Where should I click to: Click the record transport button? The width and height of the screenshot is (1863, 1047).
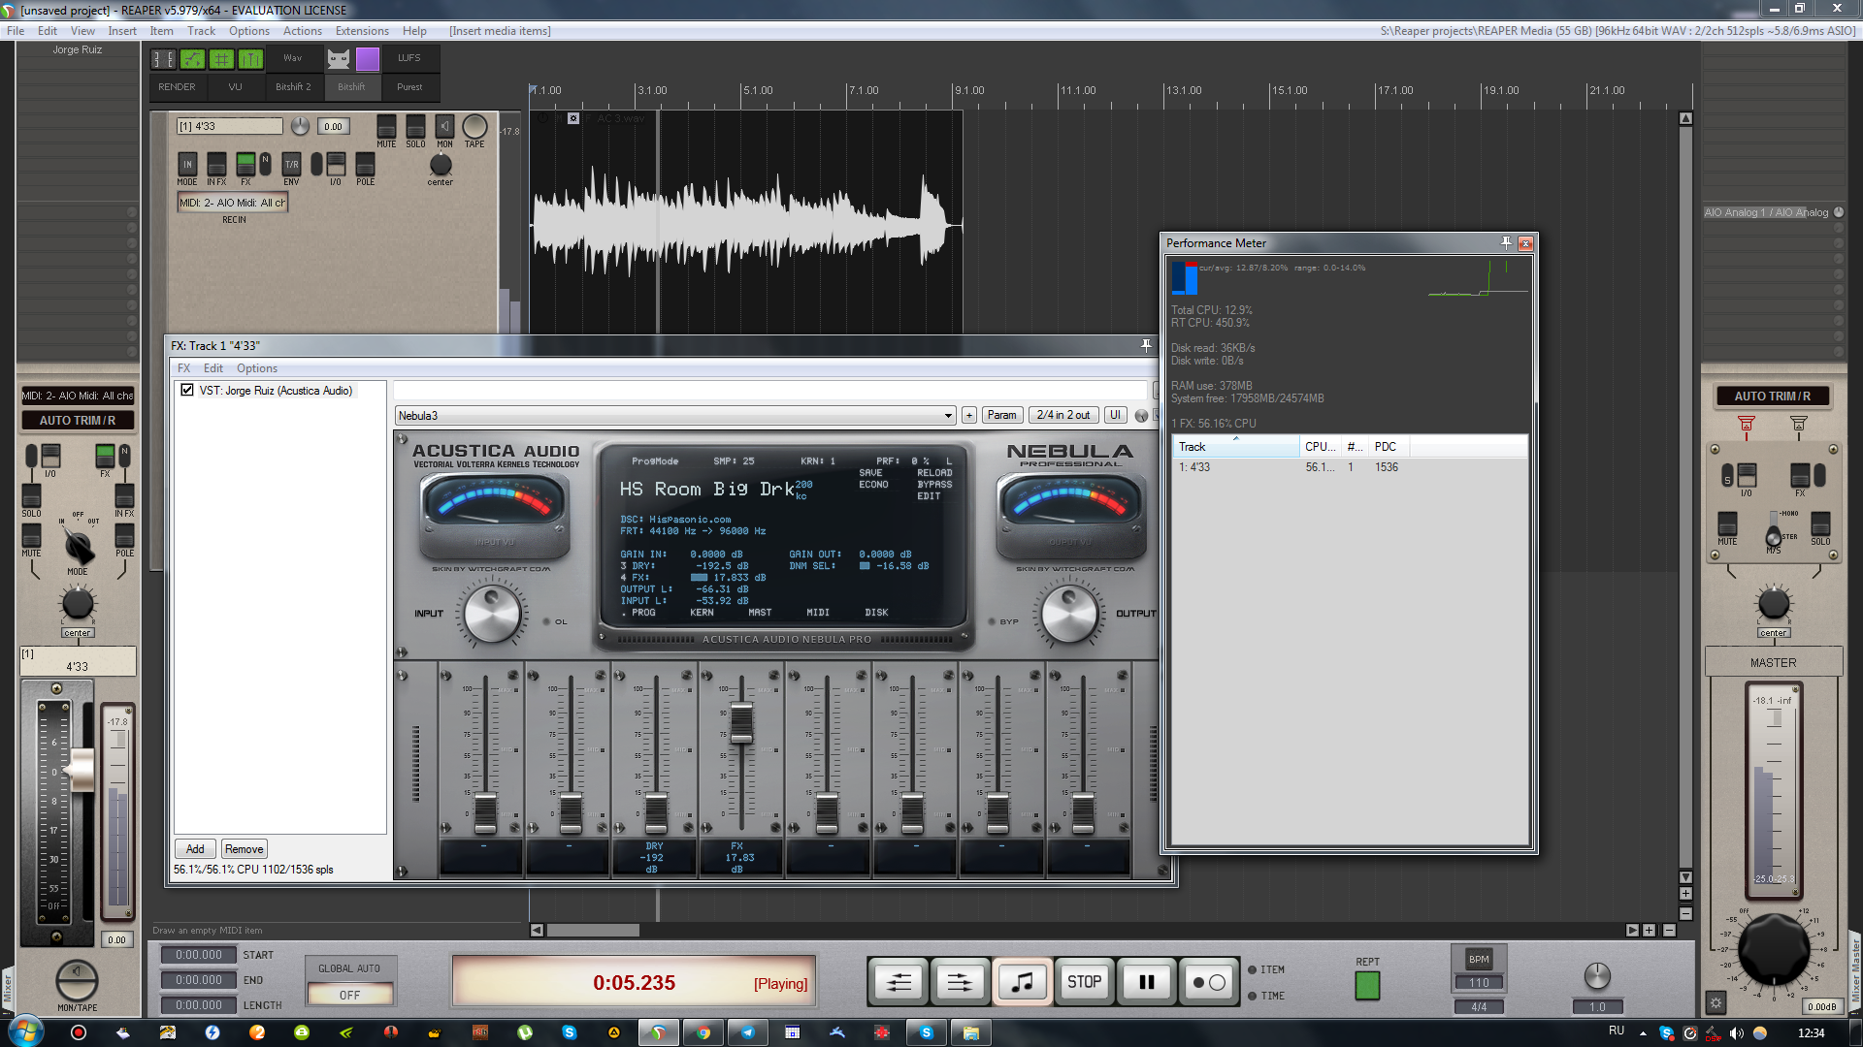click(1208, 982)
